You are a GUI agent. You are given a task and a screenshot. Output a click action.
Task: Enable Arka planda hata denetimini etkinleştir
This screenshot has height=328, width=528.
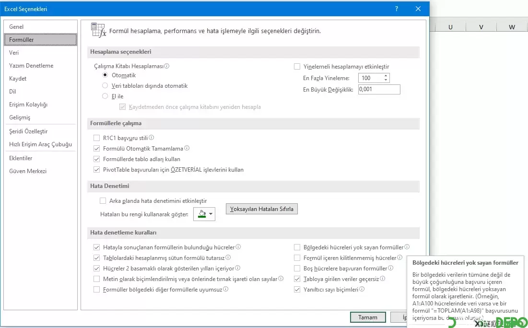[103, 201]
